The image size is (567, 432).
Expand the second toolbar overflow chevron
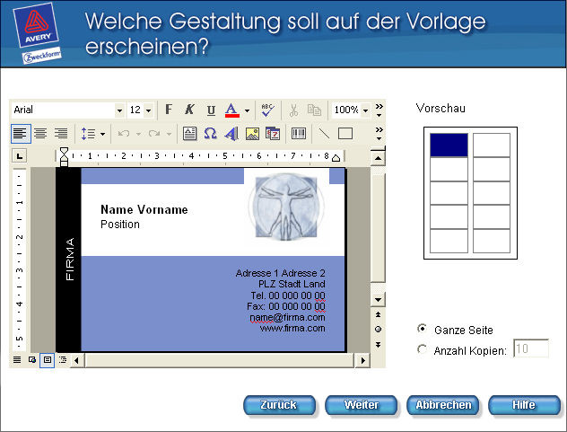coord(379,134)
